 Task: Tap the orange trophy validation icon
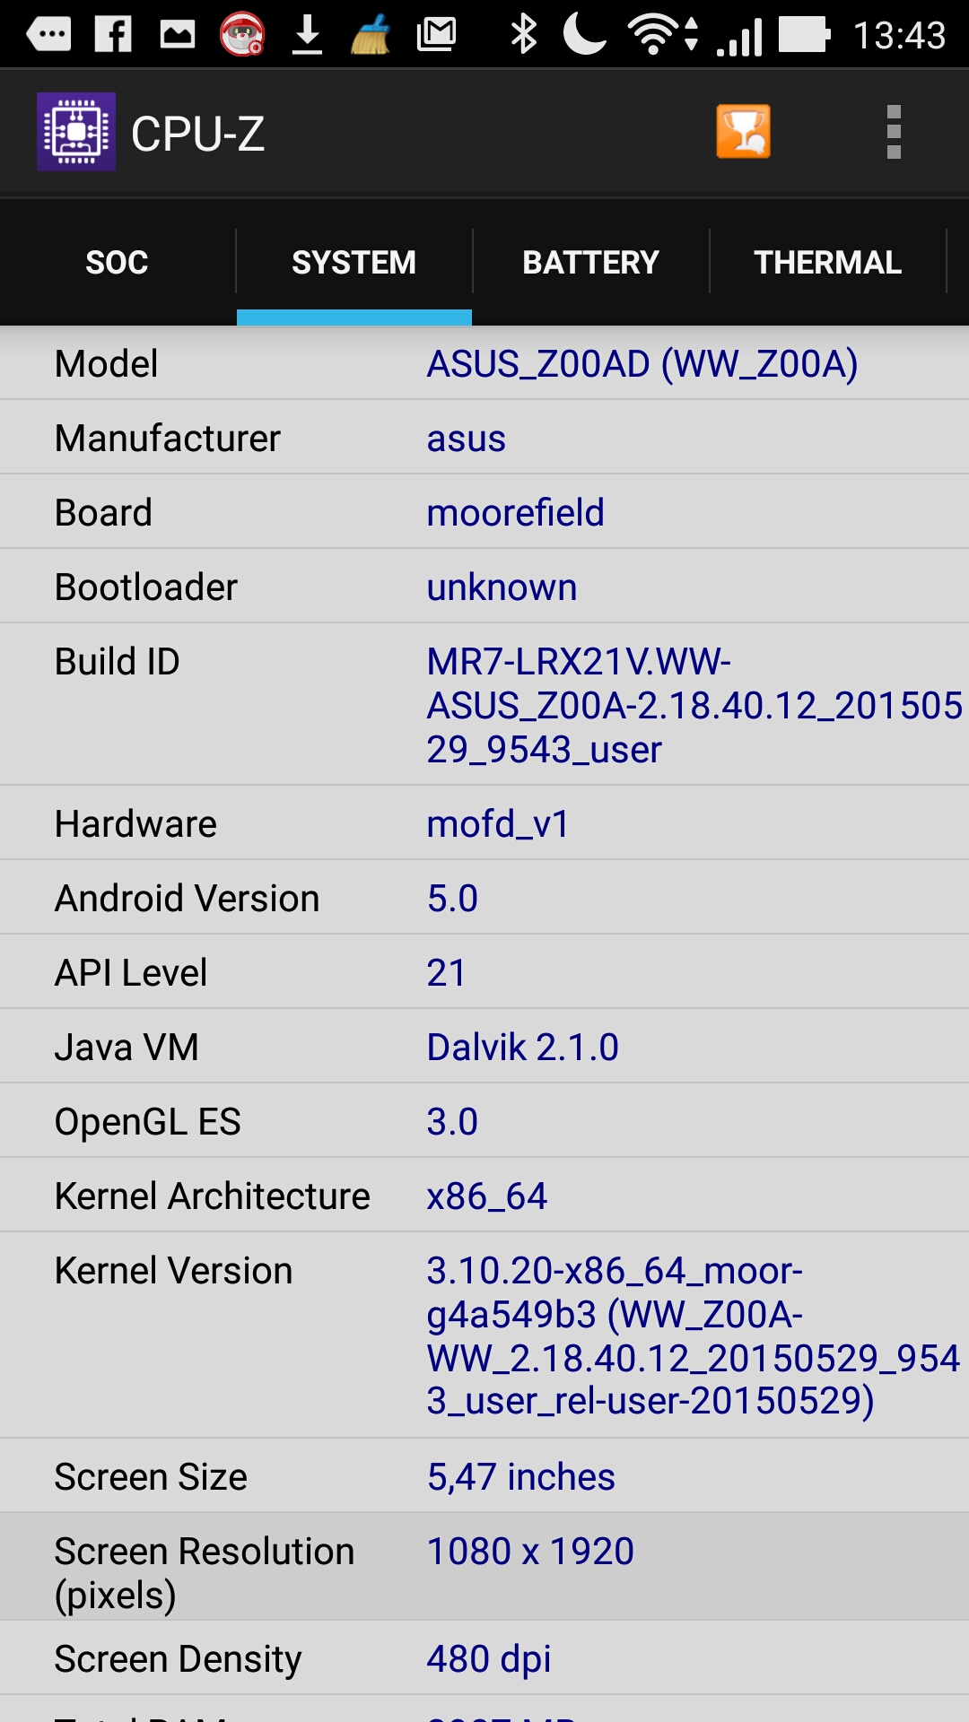(x=743, y=132)
